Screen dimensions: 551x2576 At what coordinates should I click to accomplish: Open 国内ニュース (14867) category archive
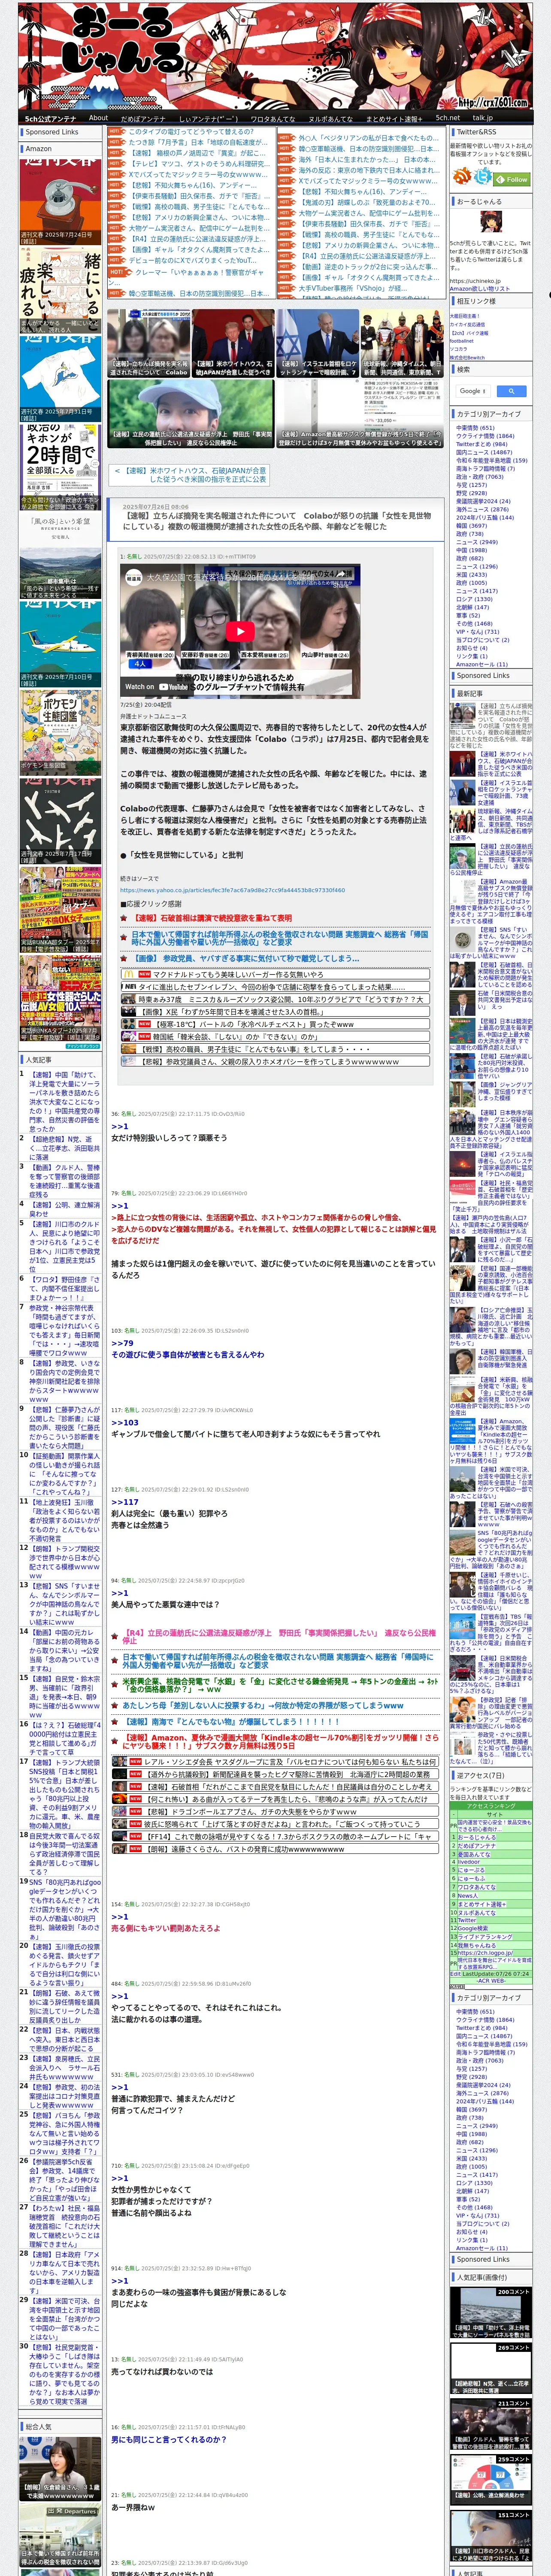[484, 452]
